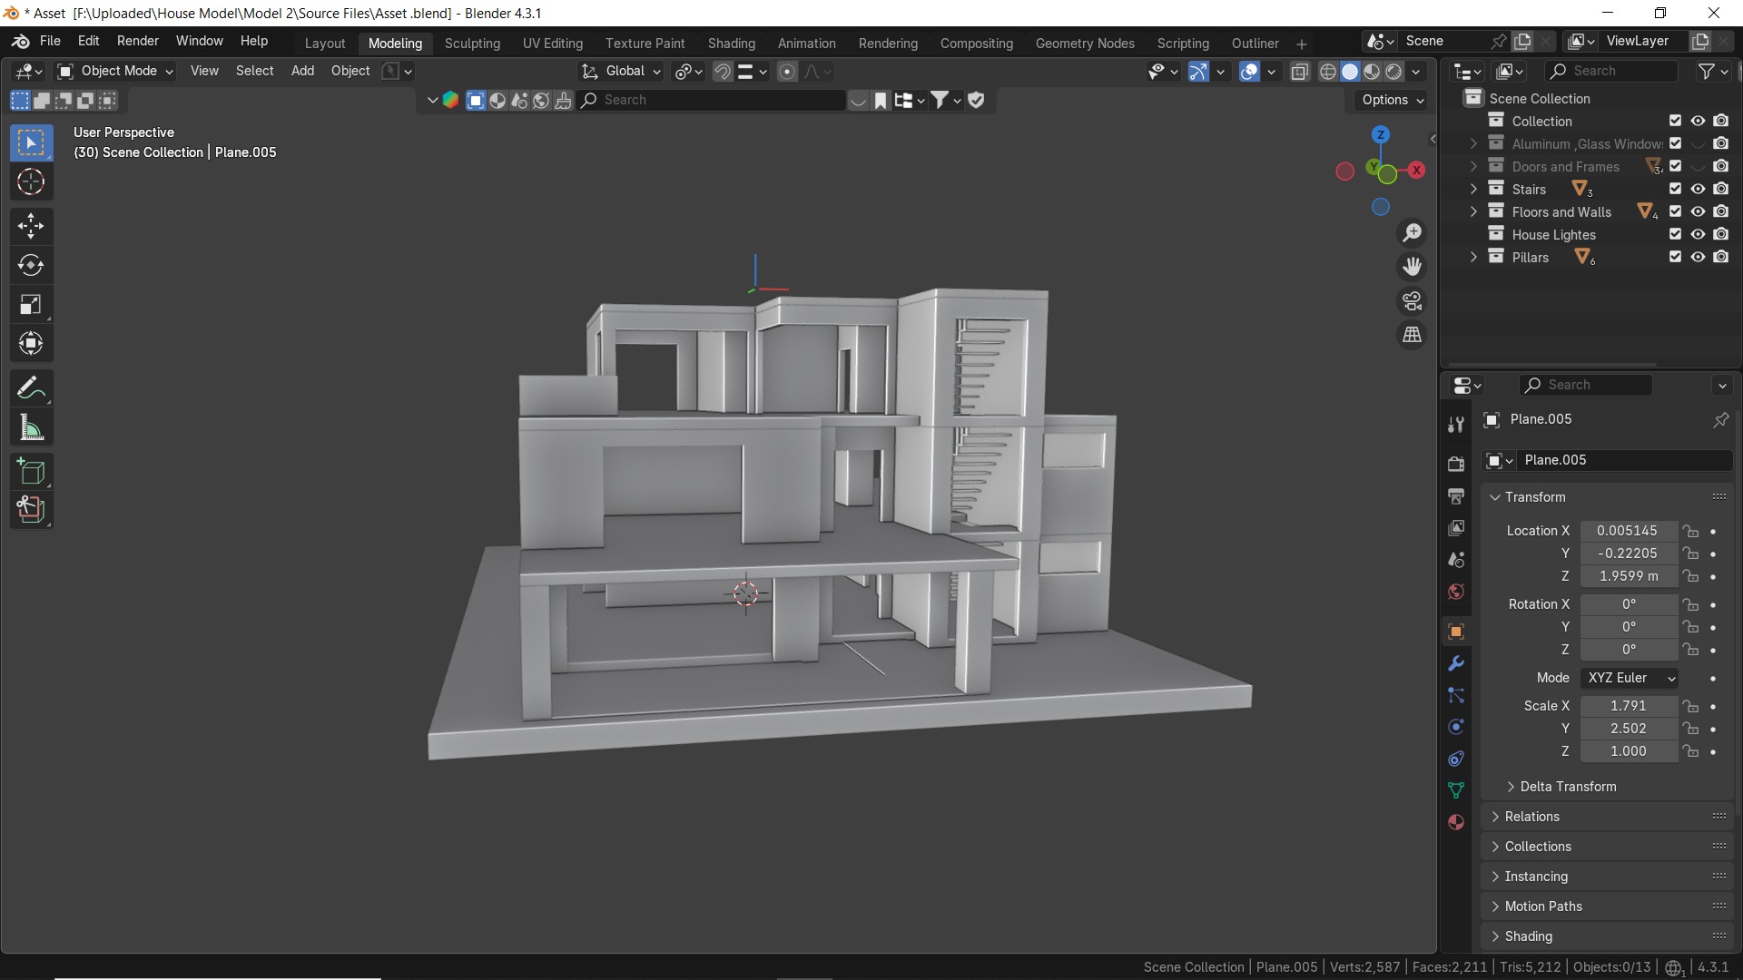This screenshot has width=1743, height=980.
Task: Open the Tool properties tab
Action: pos(1456,425)
